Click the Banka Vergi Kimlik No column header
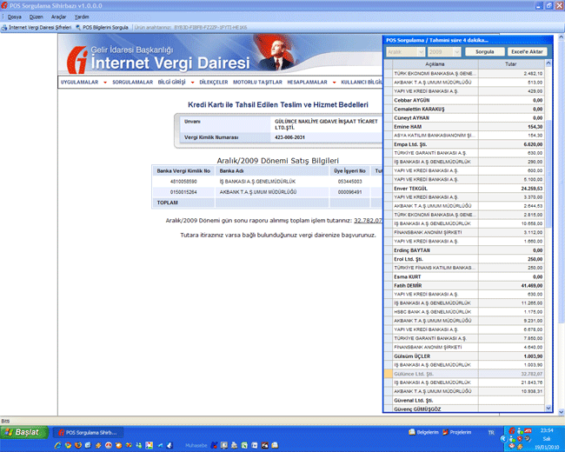 [x=183, y=171]
